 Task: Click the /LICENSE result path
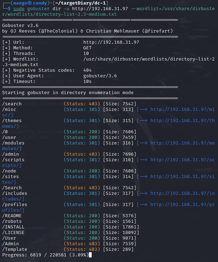[x=13, y=232]
